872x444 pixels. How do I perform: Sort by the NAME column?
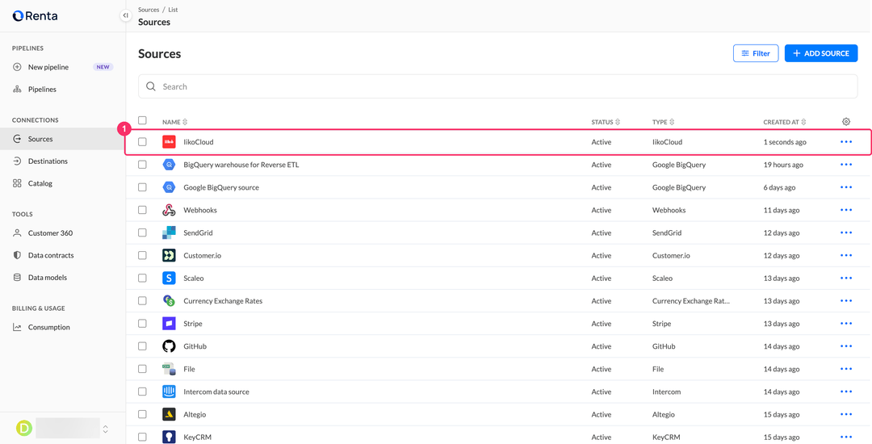tap(174, 122)
